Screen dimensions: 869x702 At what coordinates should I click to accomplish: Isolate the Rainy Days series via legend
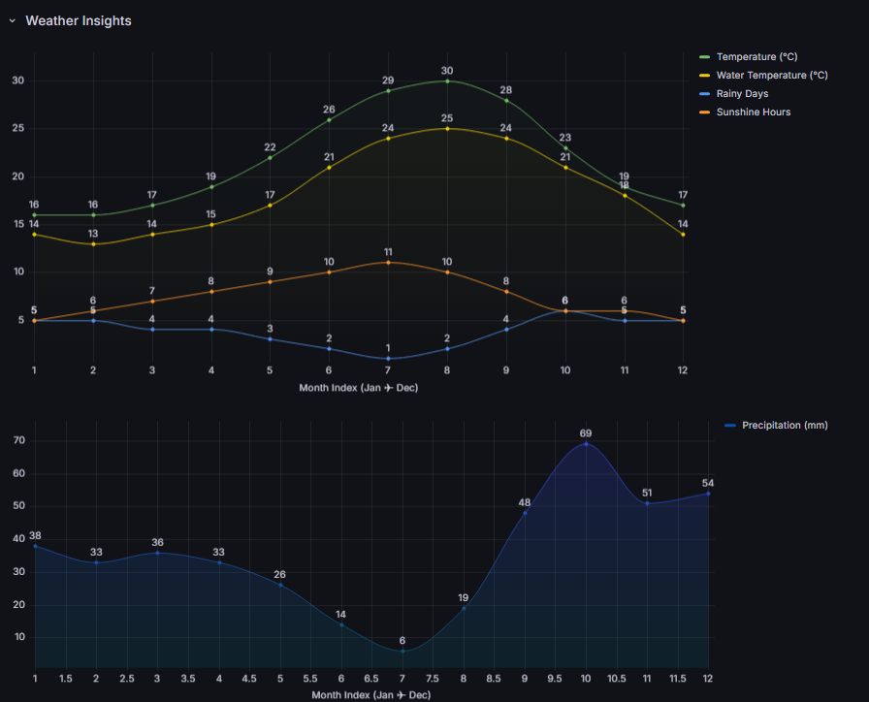pos(742,94)
